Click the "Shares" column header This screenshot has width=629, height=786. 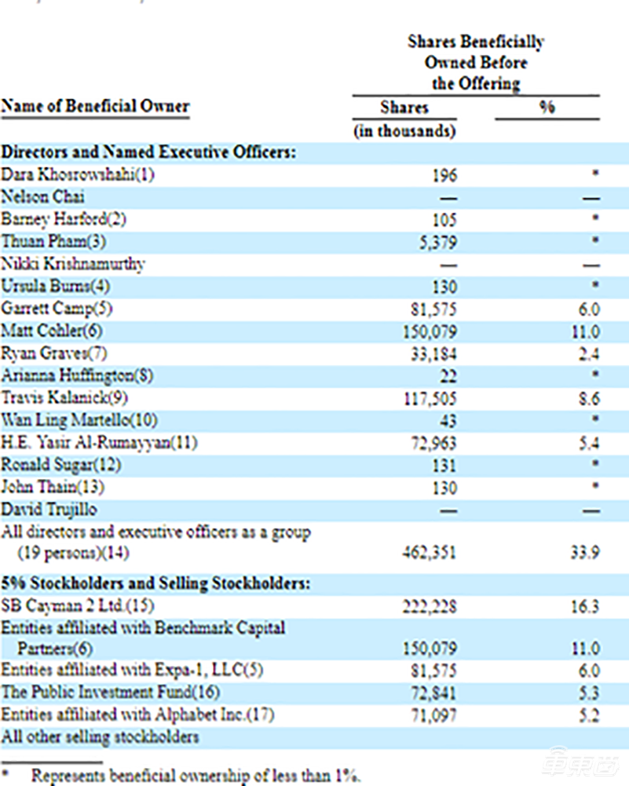[404, 108]
